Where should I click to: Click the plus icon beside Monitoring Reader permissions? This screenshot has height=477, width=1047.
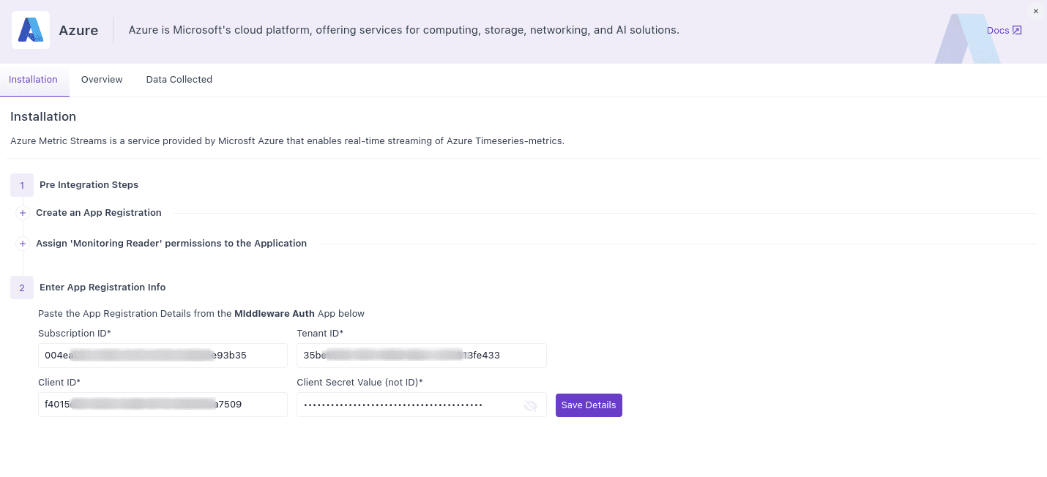pyautogui.click(x=22, y=243)
